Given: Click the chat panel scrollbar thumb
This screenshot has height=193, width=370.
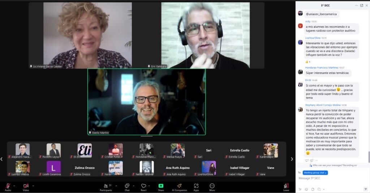Looking at the screenshot, I should click(369, 157).
